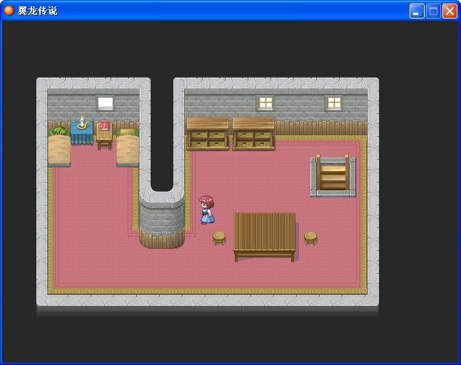This screenshot has height=365, width=461.
Task: Click the sun icon in title bar
Action: (9, 11)
